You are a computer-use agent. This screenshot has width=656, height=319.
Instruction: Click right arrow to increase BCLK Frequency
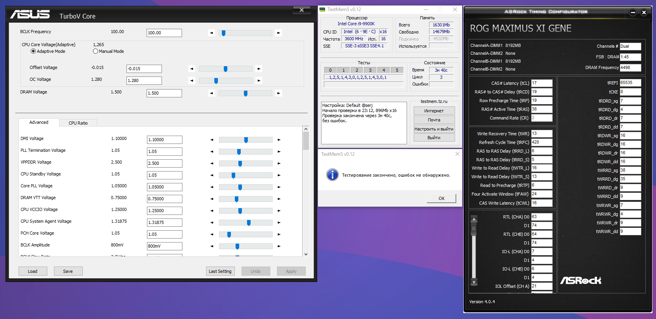(x=279, y=33)
